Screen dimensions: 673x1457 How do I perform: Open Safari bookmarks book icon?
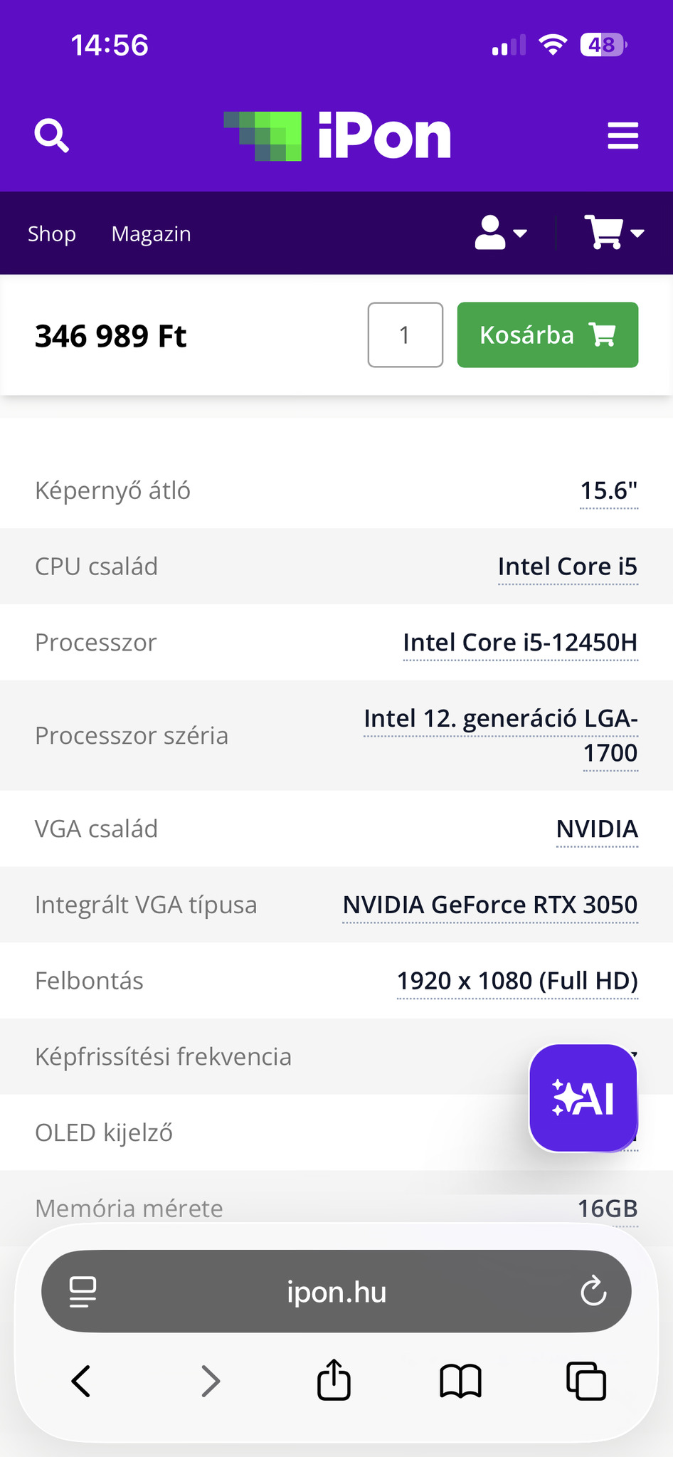point(460,1381)
